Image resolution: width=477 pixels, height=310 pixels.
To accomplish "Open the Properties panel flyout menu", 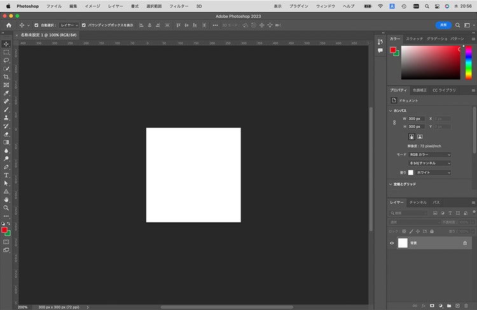I will tap(473, 90).
